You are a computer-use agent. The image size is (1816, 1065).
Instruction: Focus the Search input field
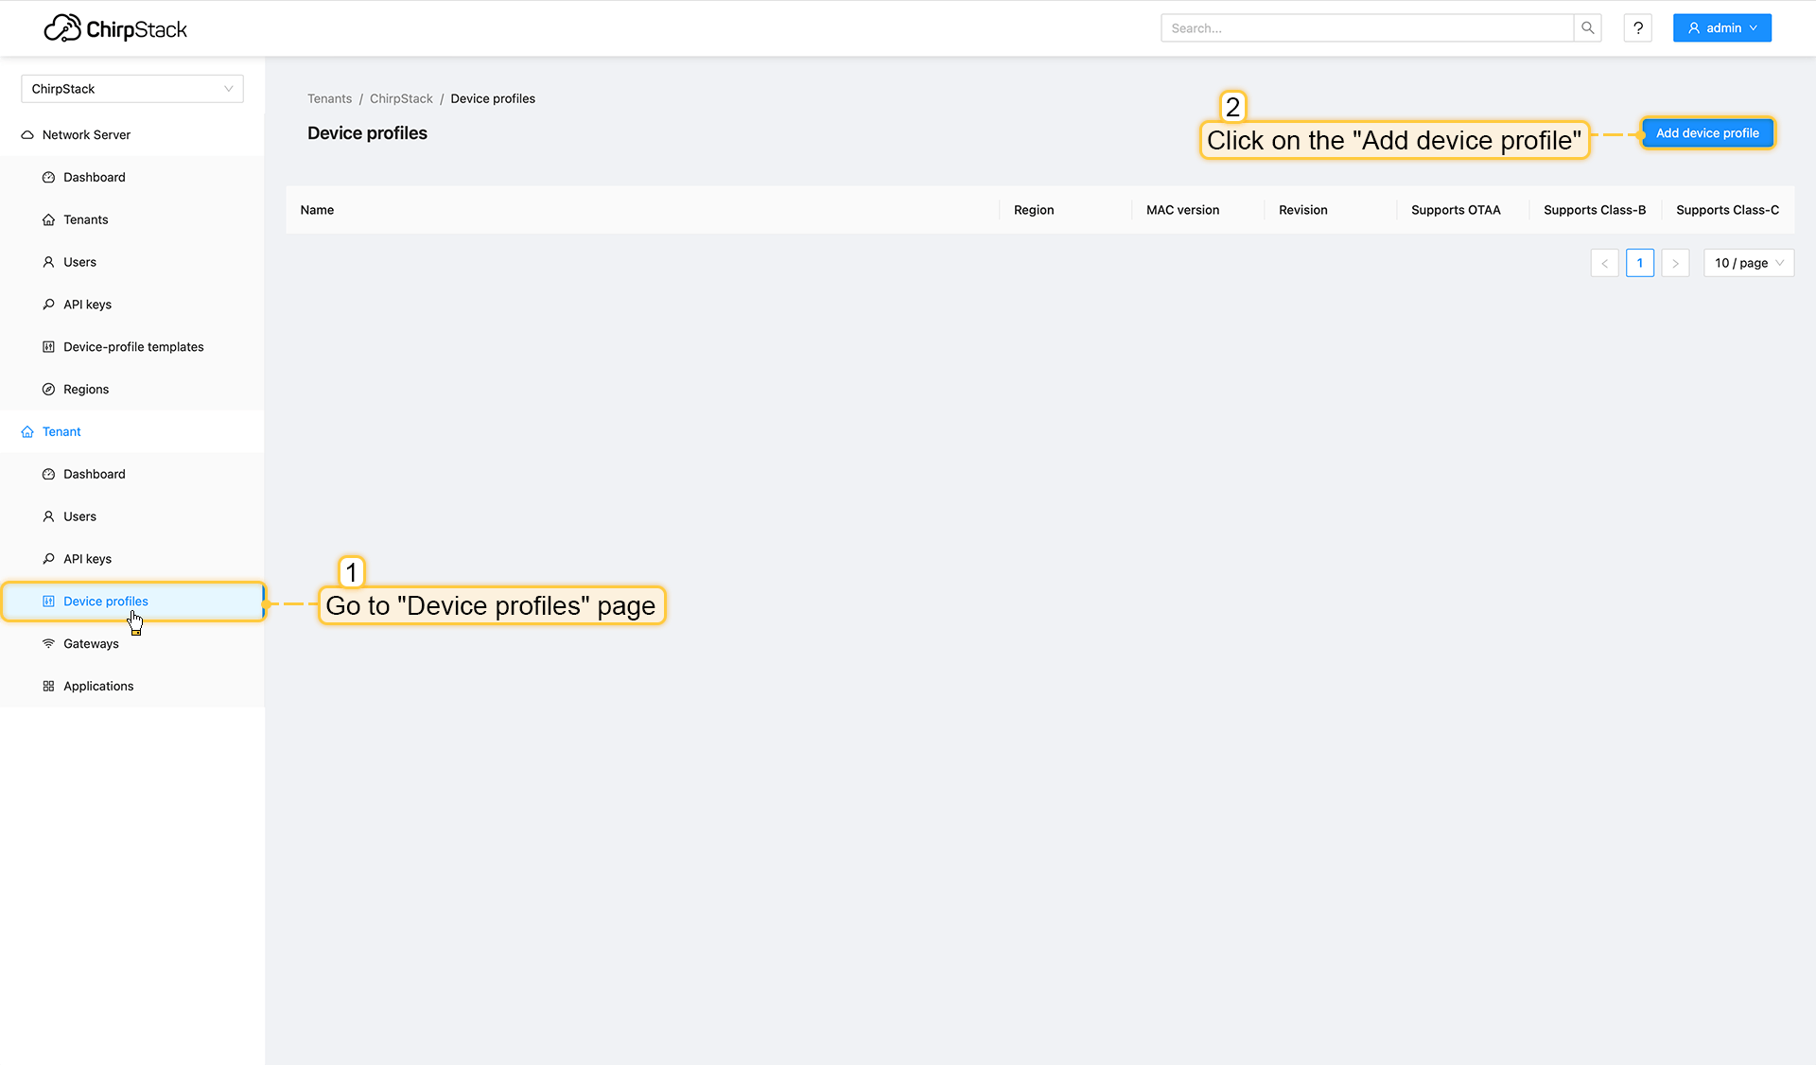pyautogui.click(x=1366, y=28)
